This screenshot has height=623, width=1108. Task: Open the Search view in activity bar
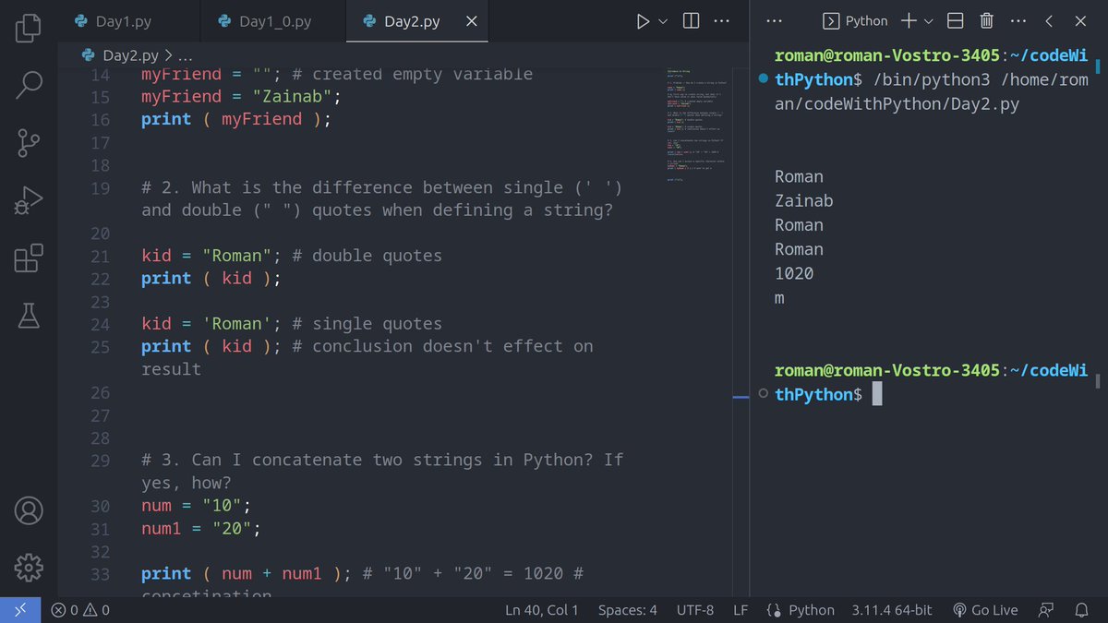click(29, 85)
